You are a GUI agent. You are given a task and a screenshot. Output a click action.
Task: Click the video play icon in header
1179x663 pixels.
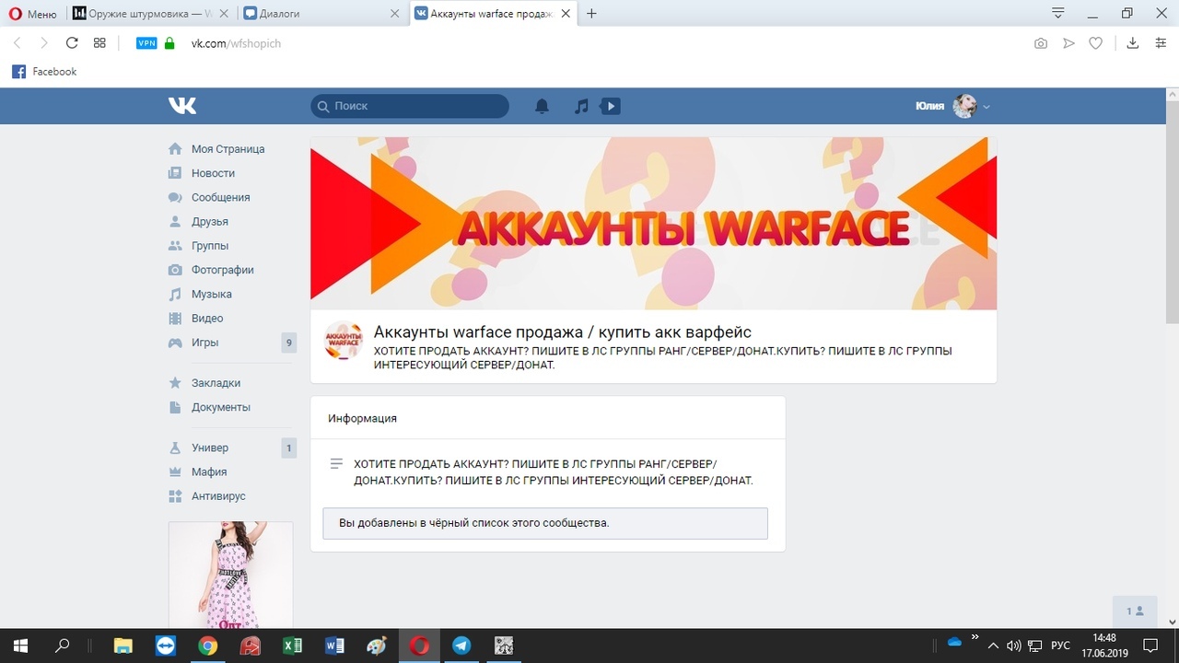(x=610, y=106)
